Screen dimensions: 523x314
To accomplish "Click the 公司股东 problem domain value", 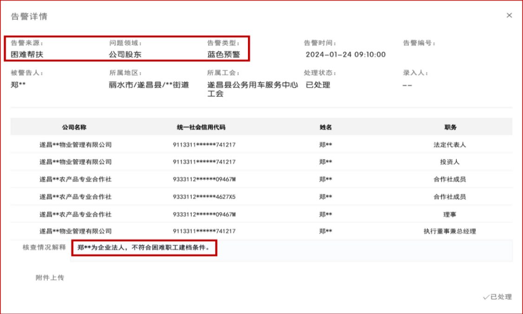I will 125,54.
